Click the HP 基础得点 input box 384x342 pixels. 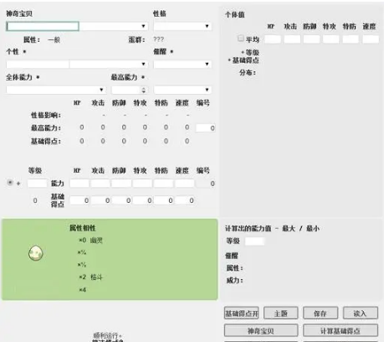(x=79, y=200)
